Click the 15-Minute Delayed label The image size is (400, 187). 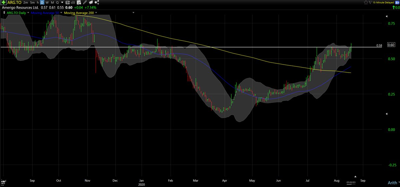[x=383, y=3]
